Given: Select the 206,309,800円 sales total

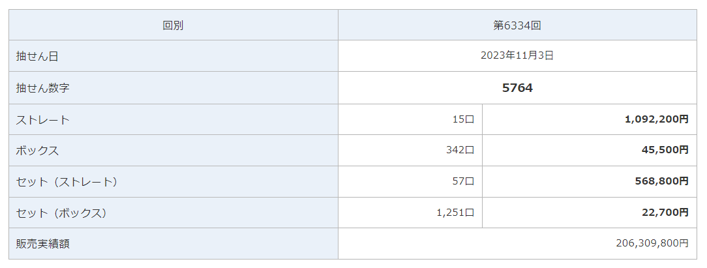Looking at the screenshot, I should click(x=652, y=244).
